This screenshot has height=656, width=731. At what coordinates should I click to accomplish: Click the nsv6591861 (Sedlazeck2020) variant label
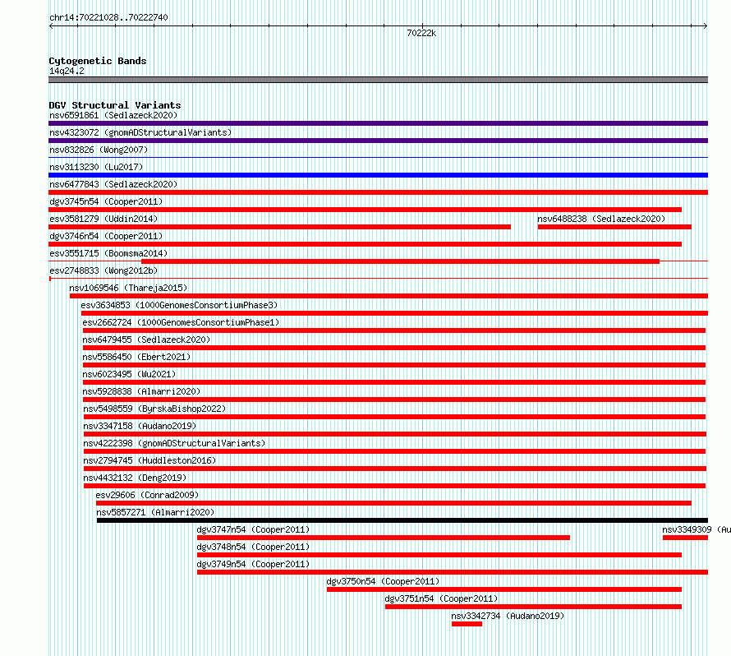coord(113,115)
